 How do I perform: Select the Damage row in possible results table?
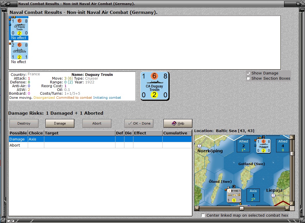100,139
